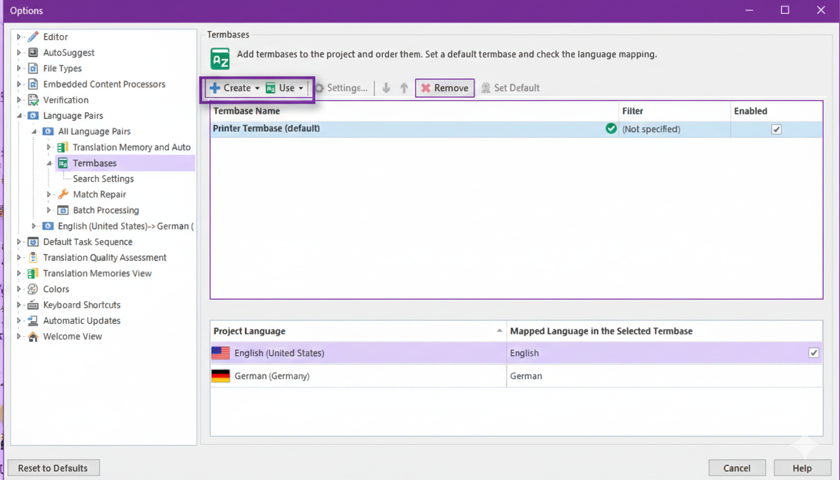The image size is (840, 480).
Task: Select the German (Germany) language row
Action: click(x=272, y=376)
